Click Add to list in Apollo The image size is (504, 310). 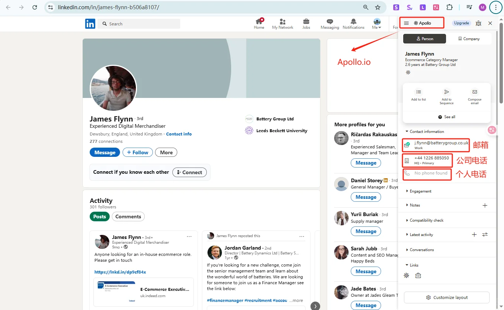(x=419, y=95)
